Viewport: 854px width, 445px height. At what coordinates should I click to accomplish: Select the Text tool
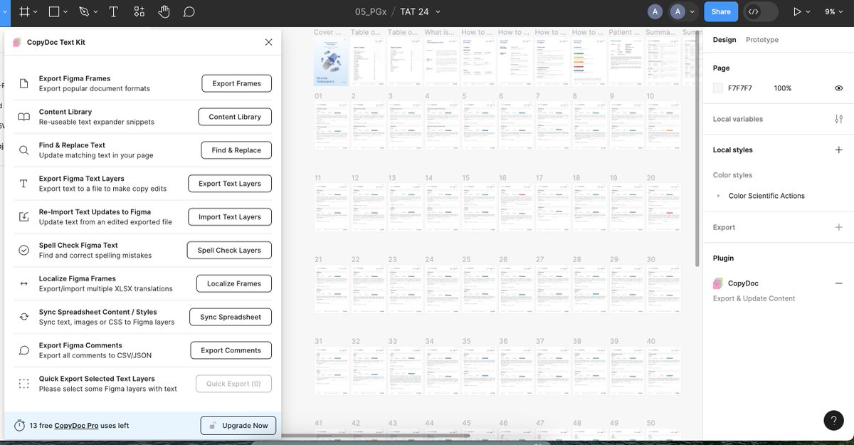tap(113, 12)
